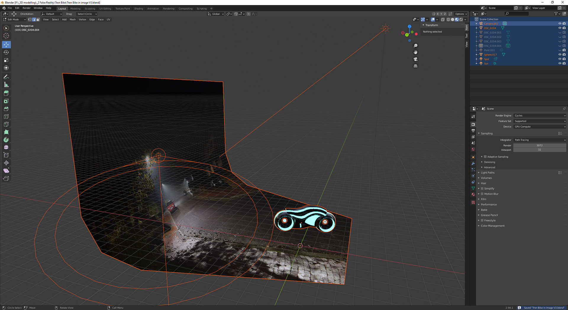Open Texture properties checker tab
The height and width of the screenshot is (310, 568).
[473, 202]
